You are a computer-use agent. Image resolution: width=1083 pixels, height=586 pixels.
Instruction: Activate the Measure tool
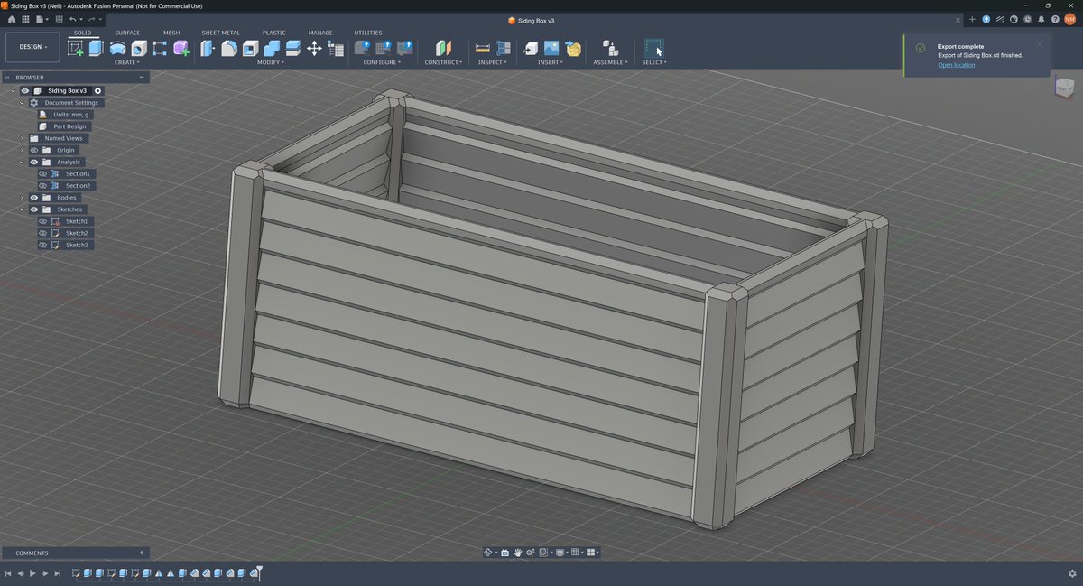pyautogui.click(x=482, y=49)
